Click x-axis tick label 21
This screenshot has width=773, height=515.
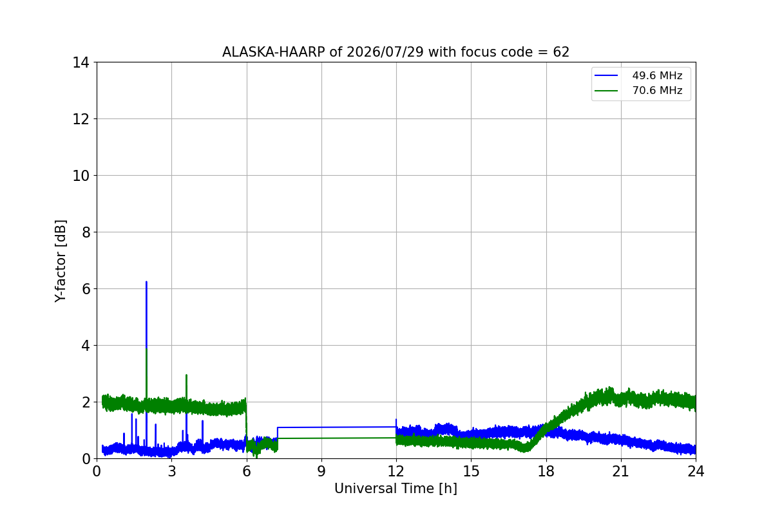tap(621, 471)
